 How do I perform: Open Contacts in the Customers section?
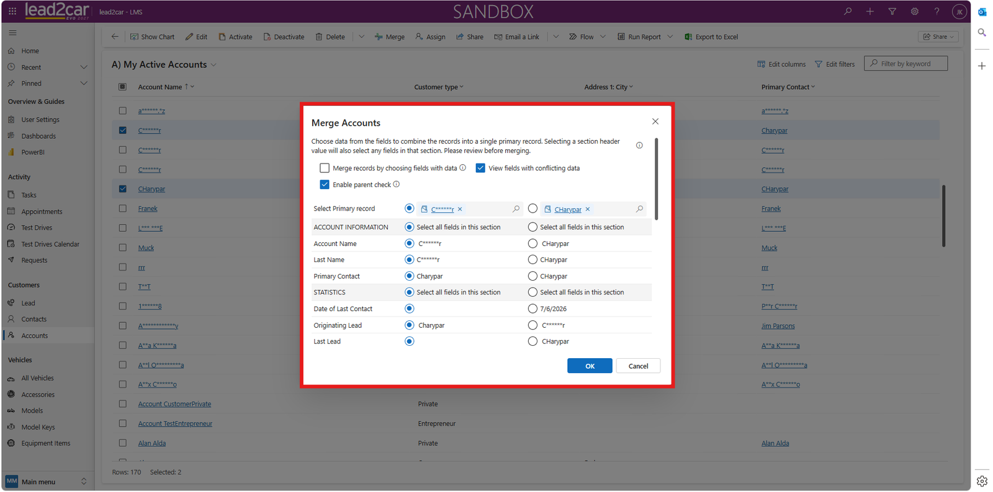(x=34, y=319)
